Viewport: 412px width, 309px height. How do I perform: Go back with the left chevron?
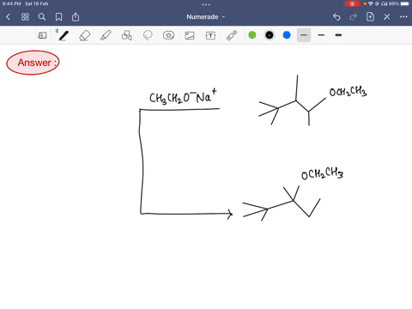[9, 17]
